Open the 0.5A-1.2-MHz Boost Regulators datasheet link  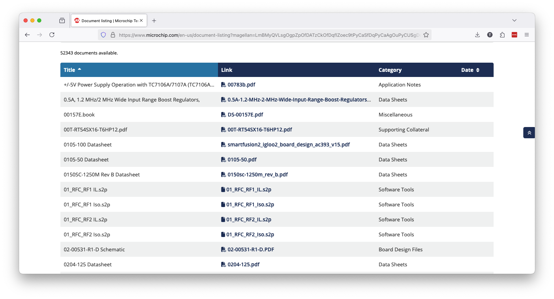pyautogui.click(x=299, y=99)
